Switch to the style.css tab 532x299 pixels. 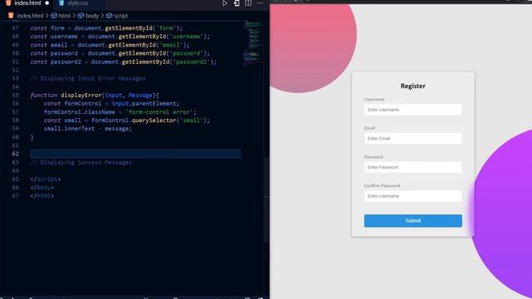pyautogui.click(x=77, y=3)
